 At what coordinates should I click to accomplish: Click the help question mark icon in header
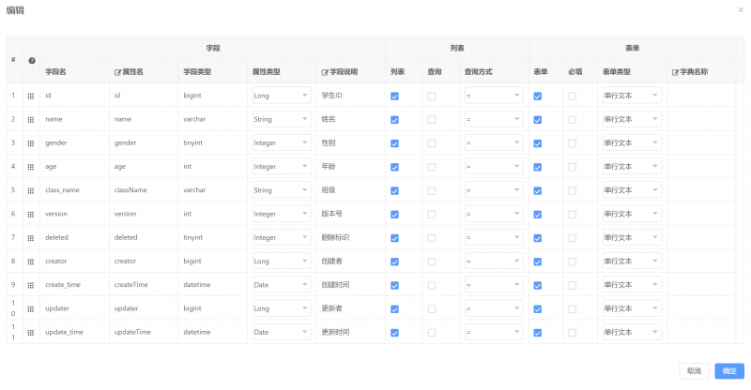pos(32,61)
